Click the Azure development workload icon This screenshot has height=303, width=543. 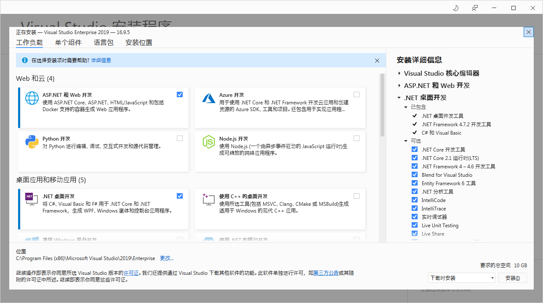tap(209, 98)
